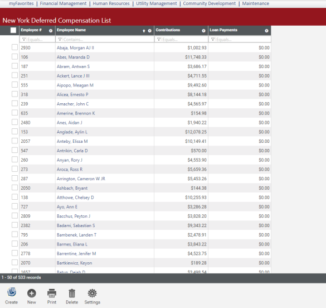Image resolution: width=326 pixels, height=308 pixels.
Task: Open Contributions column options gear
Action: (x=203, y=31)
